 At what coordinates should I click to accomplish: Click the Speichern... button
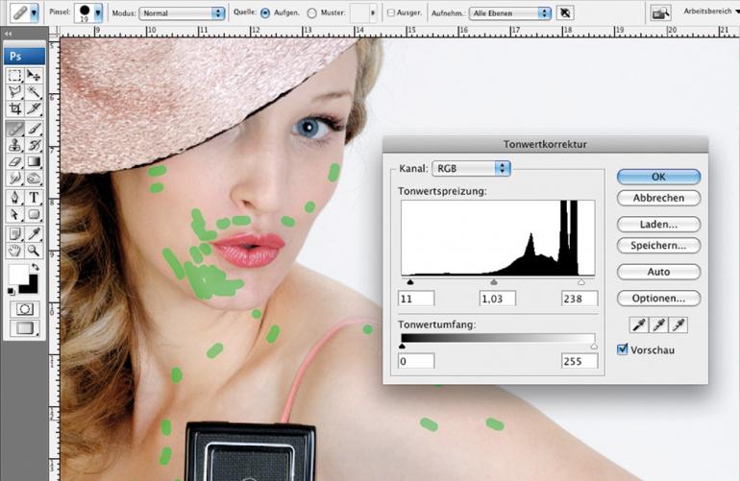pyautogui.click(x=658, y=246)
